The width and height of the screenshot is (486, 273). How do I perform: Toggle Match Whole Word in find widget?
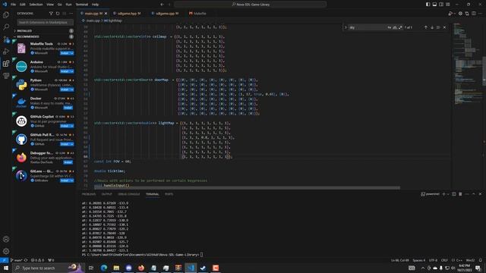pos(395,27)
